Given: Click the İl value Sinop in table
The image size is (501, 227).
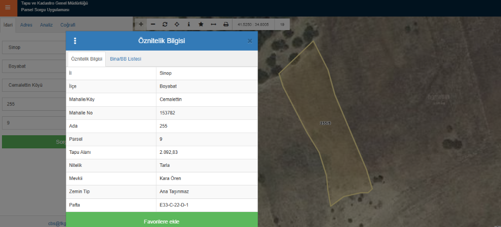Looking at the screenshot, I should pyautogui.click(x=165, y=73).
